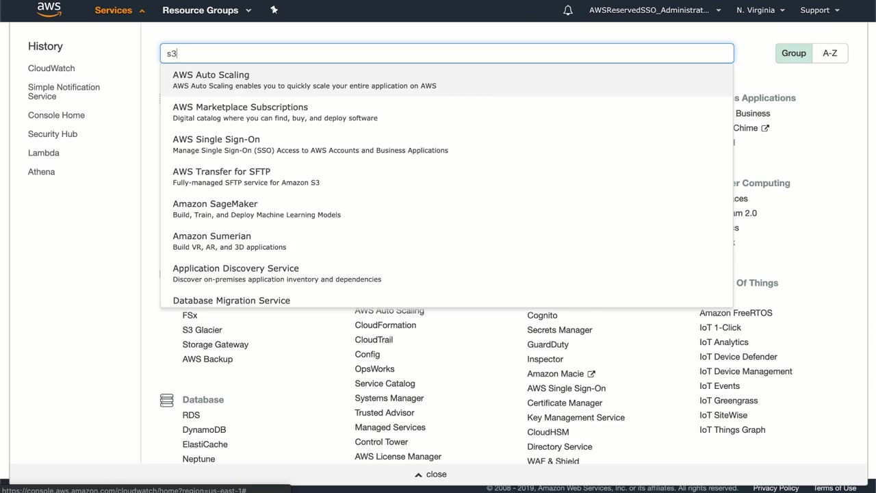Open CloudWatch from History
The height and width of the screenshot is (493, 876).
click(51, 68)
